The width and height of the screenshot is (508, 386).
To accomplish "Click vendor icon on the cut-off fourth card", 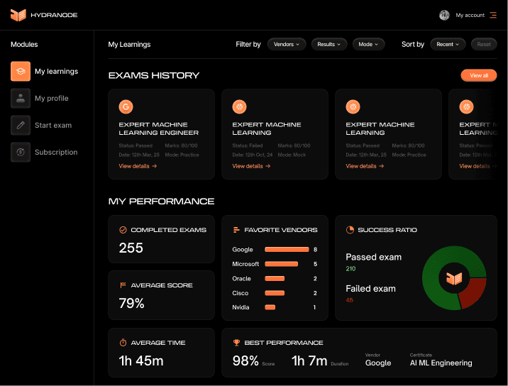I will click(x=466, y=106).
